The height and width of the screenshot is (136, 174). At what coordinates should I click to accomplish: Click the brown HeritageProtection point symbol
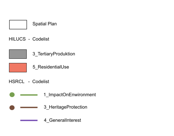coord(12,107)
